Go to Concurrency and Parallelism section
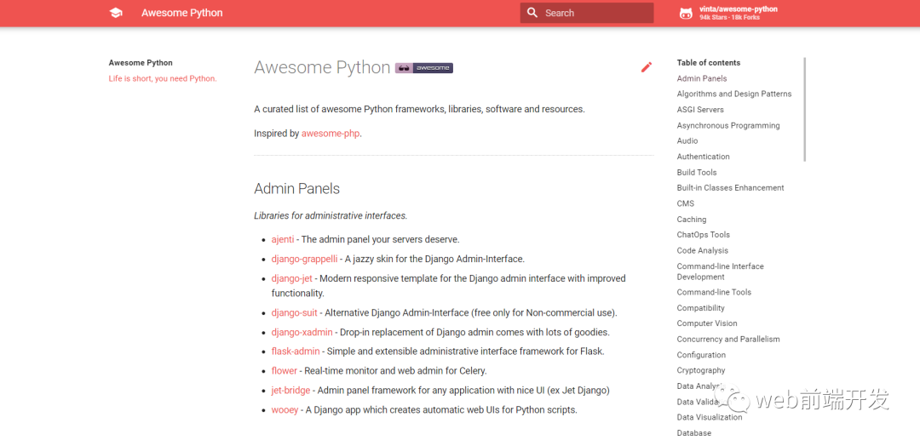The width and height of the screenshot is (920, 440). tap(728, 339)
